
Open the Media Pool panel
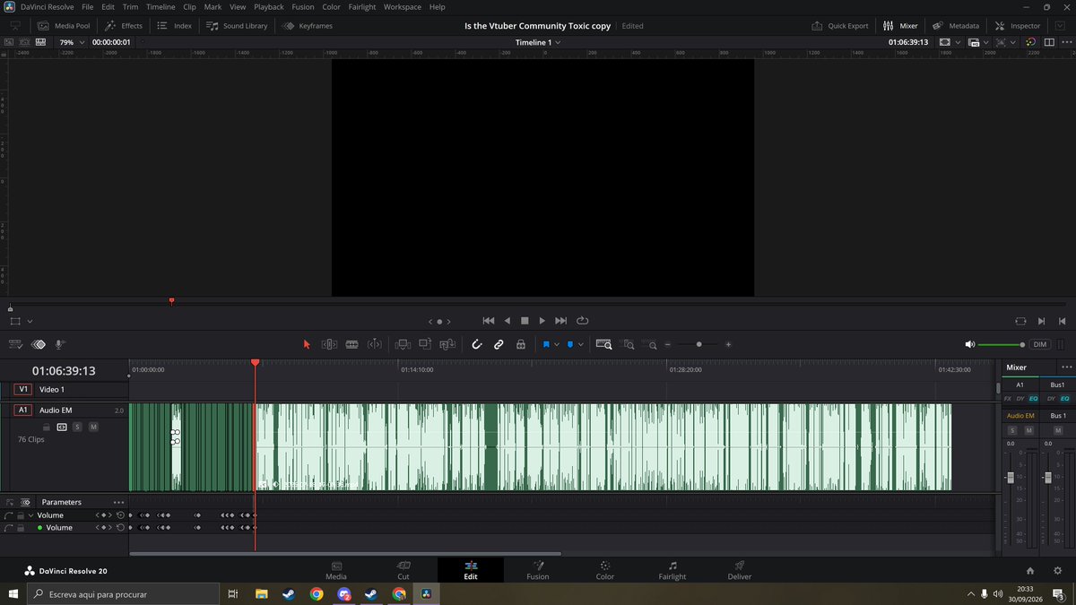pyautogui.click(x=62, y=25)
